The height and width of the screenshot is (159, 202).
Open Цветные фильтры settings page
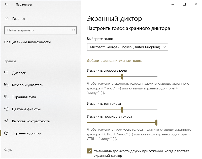click(x=26, y=109)
